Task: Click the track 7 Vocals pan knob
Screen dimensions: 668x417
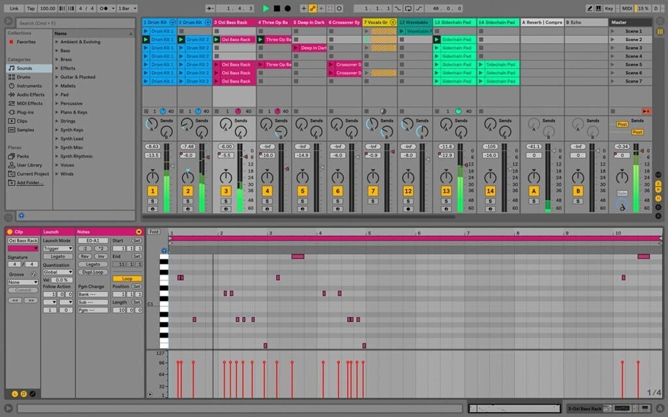Action: pos(373,177)
